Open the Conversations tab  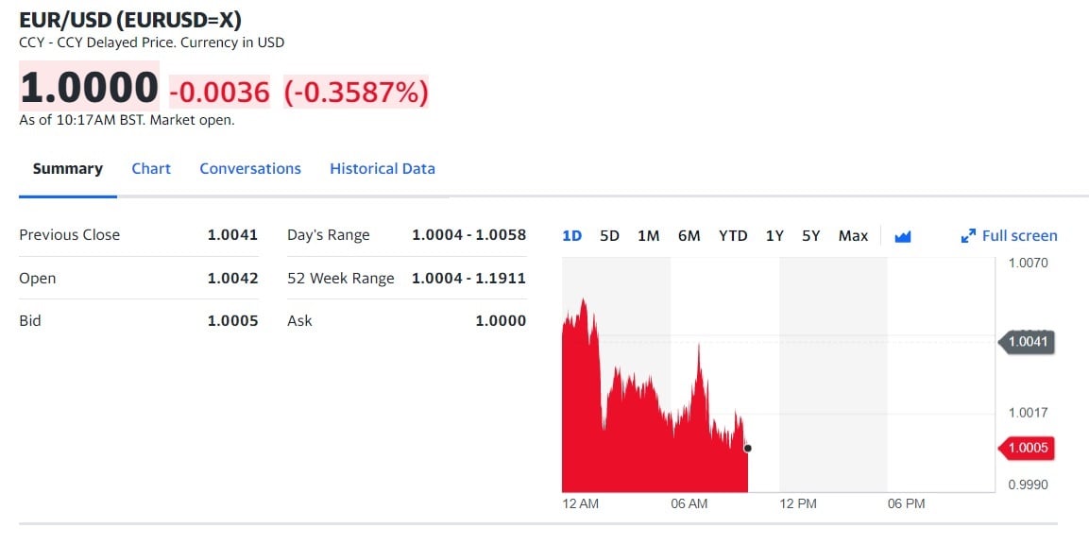coord(250,169)
